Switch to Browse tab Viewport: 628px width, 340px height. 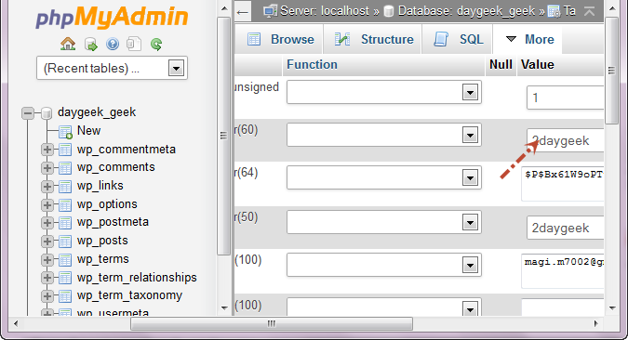[280, 39]
